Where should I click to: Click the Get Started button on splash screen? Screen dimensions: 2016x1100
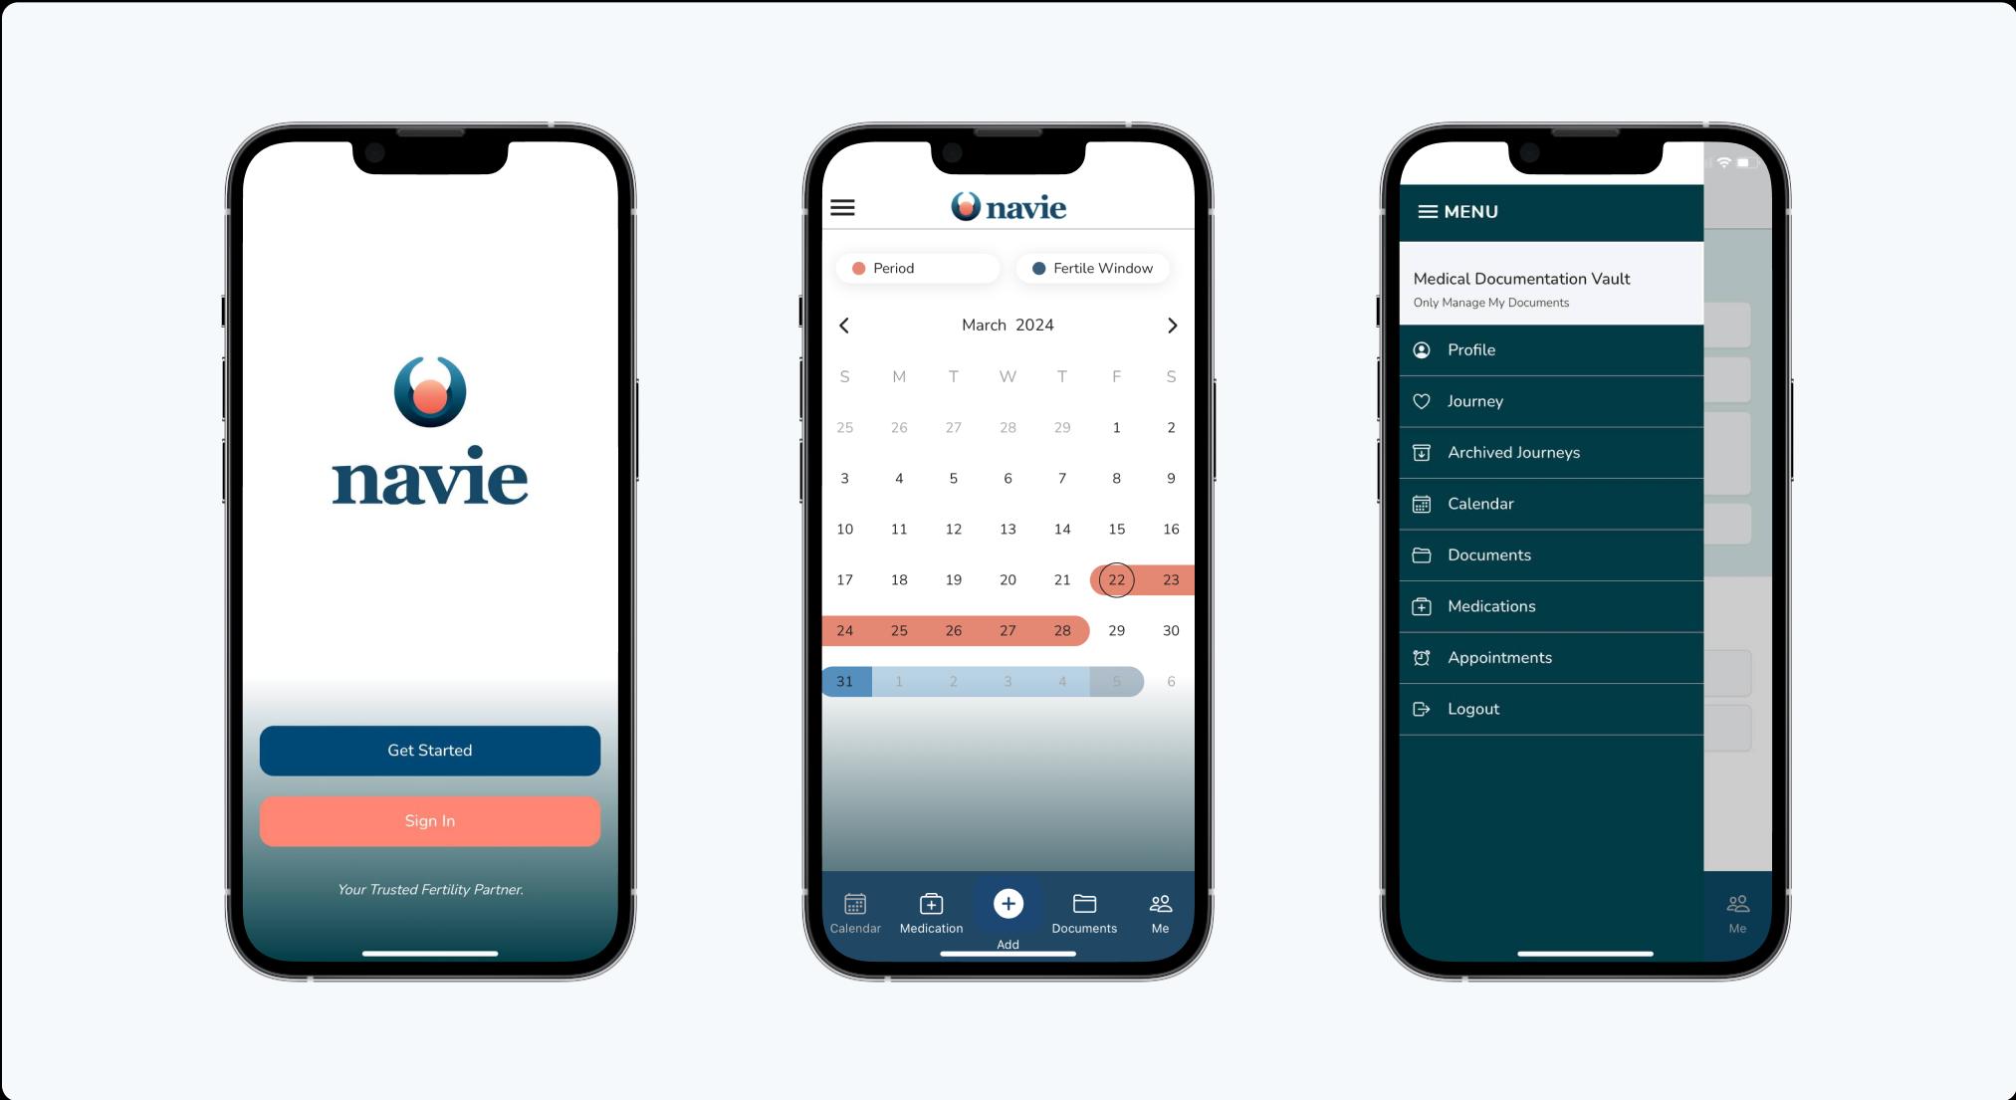pyautogui.click(x=428, y=750)
